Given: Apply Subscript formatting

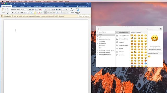Looking at the screenshot, I should pyautogui.click(x=25, y=12).
